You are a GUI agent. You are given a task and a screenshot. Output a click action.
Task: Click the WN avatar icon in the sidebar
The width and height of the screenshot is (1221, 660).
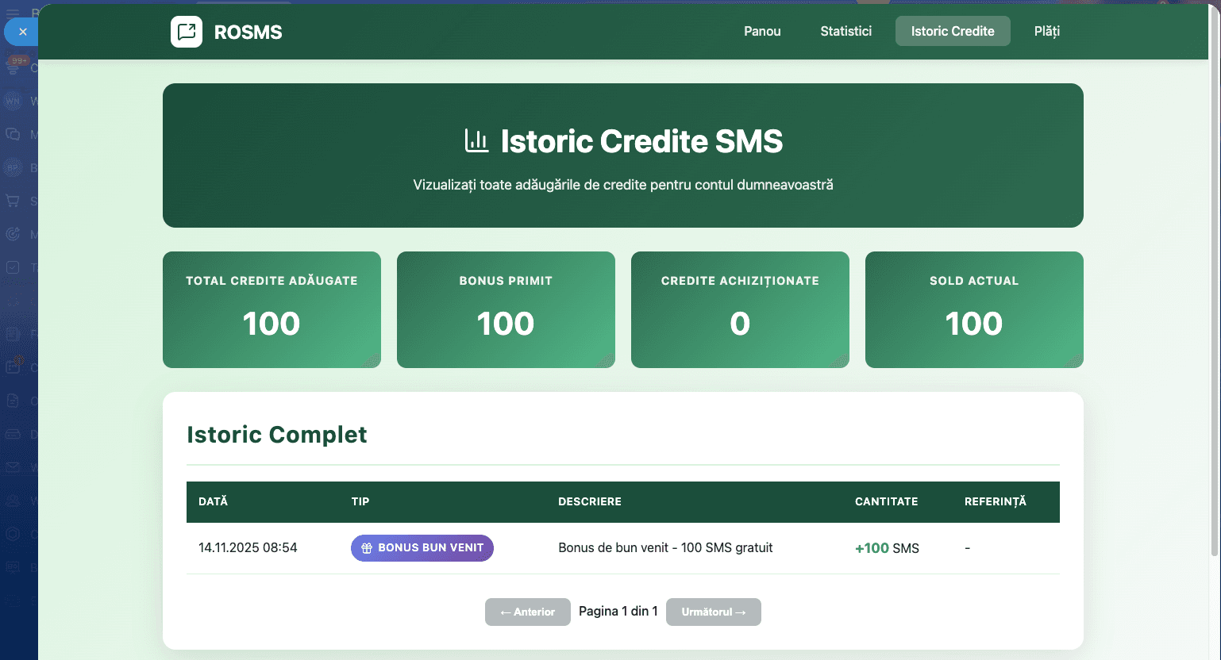11,102
